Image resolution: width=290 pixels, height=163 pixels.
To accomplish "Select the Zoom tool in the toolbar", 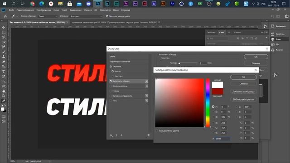I will click(x=4, y=96).
